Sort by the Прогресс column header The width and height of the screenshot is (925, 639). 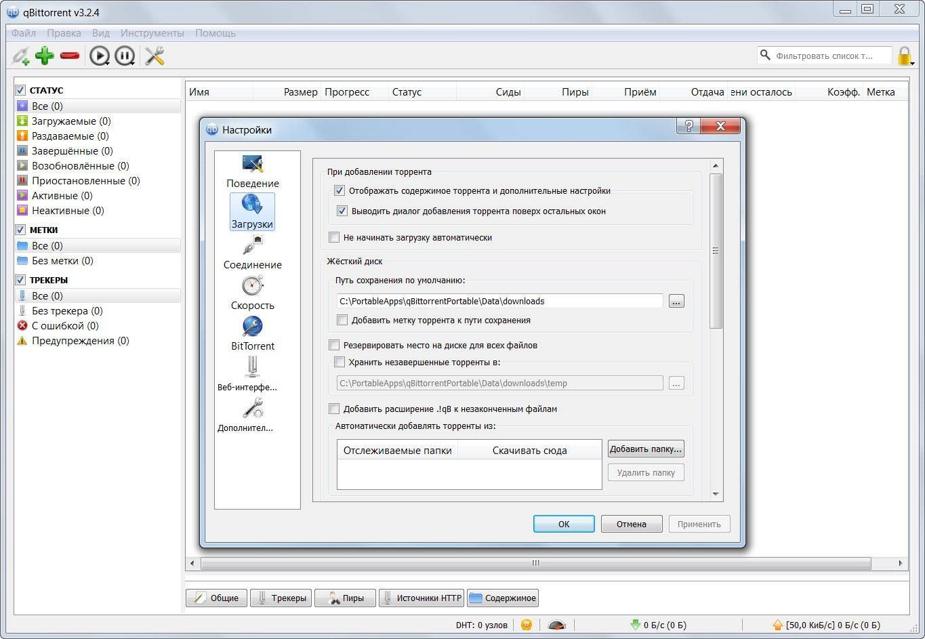click(354, 92)
